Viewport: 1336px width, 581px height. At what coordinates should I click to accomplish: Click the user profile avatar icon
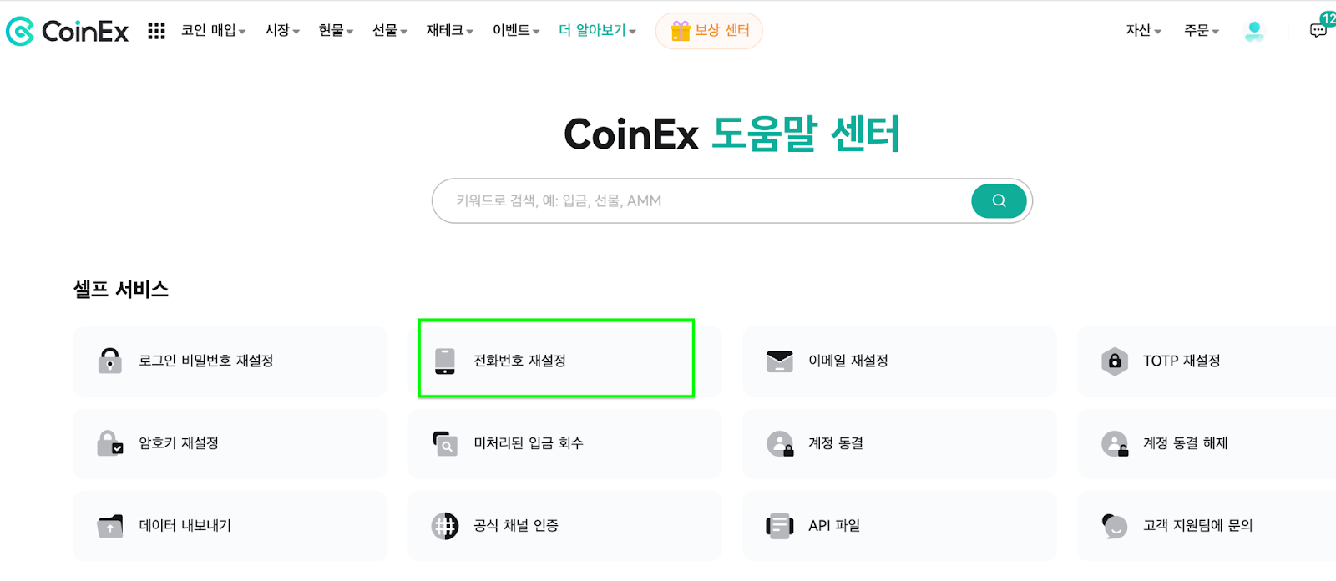point(1253,31)
